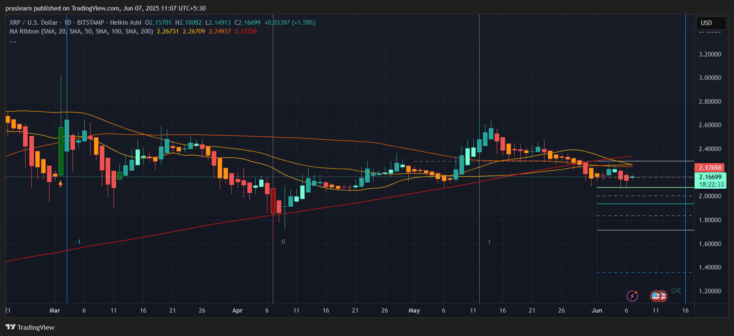Click the 18:22:33 bar countdown timer
Viewport: 734px width, 336px height.
(711, 185)
